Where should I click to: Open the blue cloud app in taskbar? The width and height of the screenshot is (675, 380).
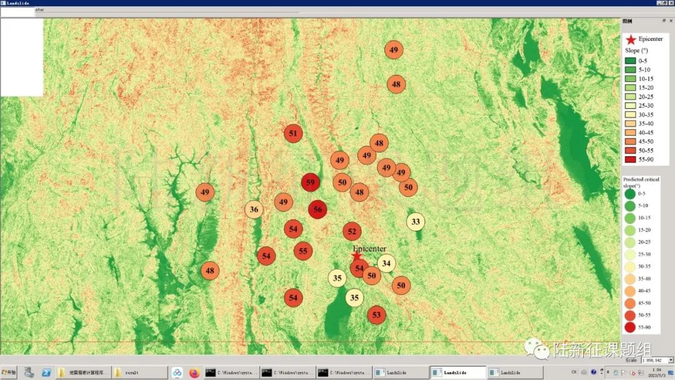[x=177, y=372]
